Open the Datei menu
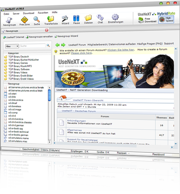Viewport: 180px width, 194px height. click(6, 14)
